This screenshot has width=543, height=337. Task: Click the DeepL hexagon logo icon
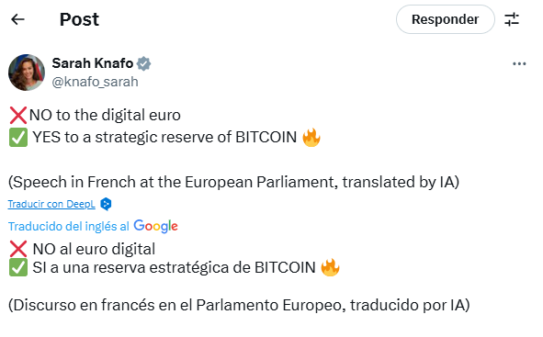coord(106,204)
